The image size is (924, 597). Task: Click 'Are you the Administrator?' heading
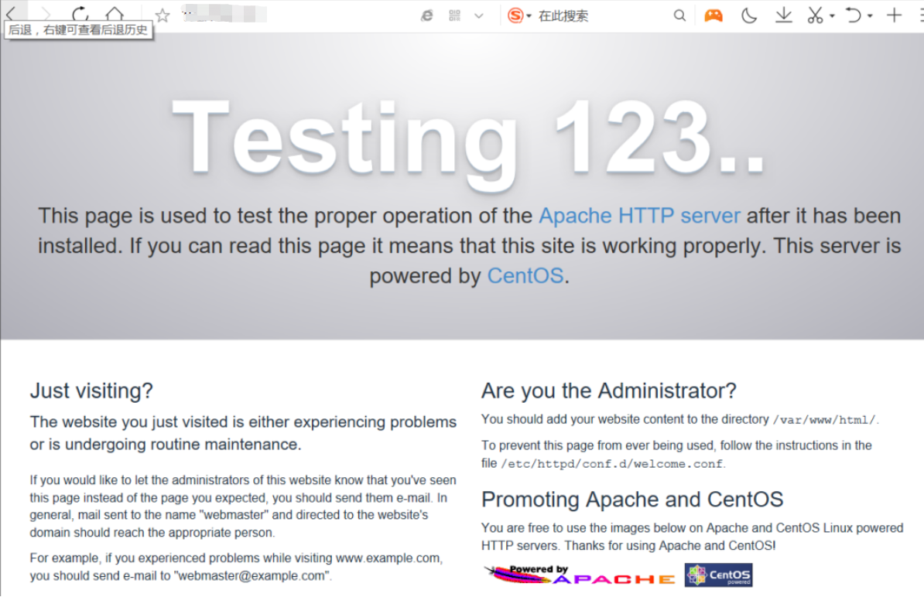pos(609,391)
